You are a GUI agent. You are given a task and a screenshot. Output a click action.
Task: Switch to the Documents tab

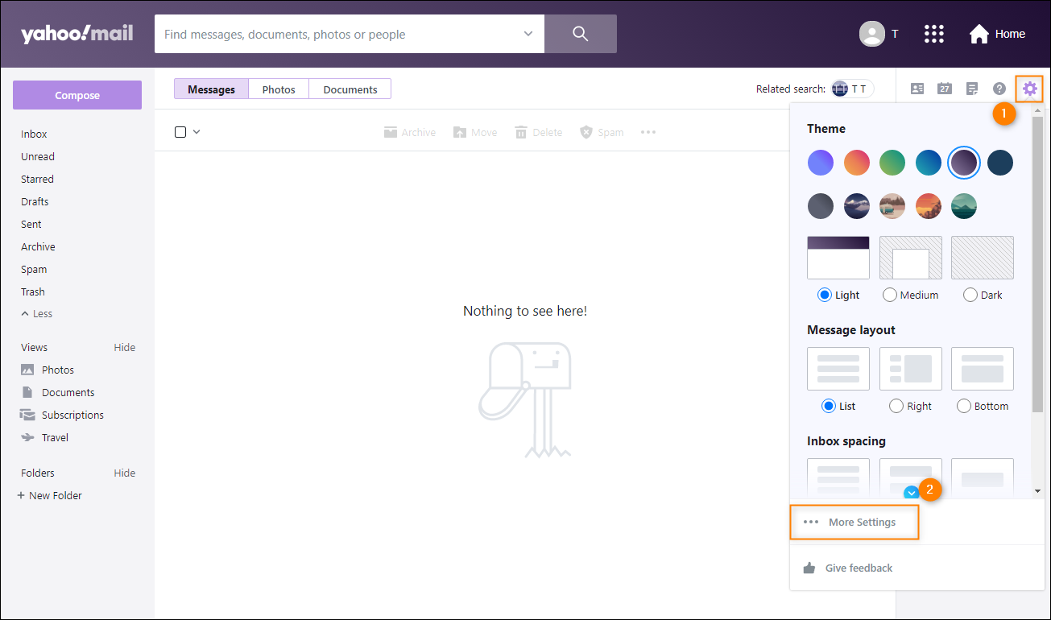[350, 89]
